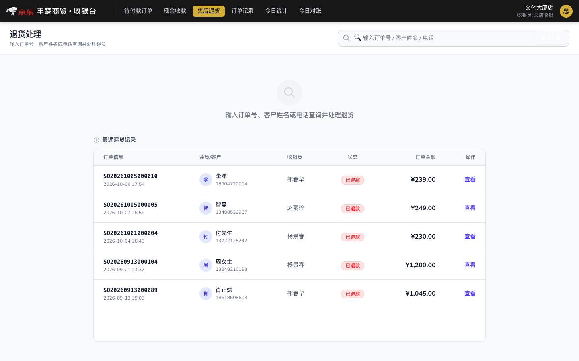Select the 售后退货 tab

209,11
